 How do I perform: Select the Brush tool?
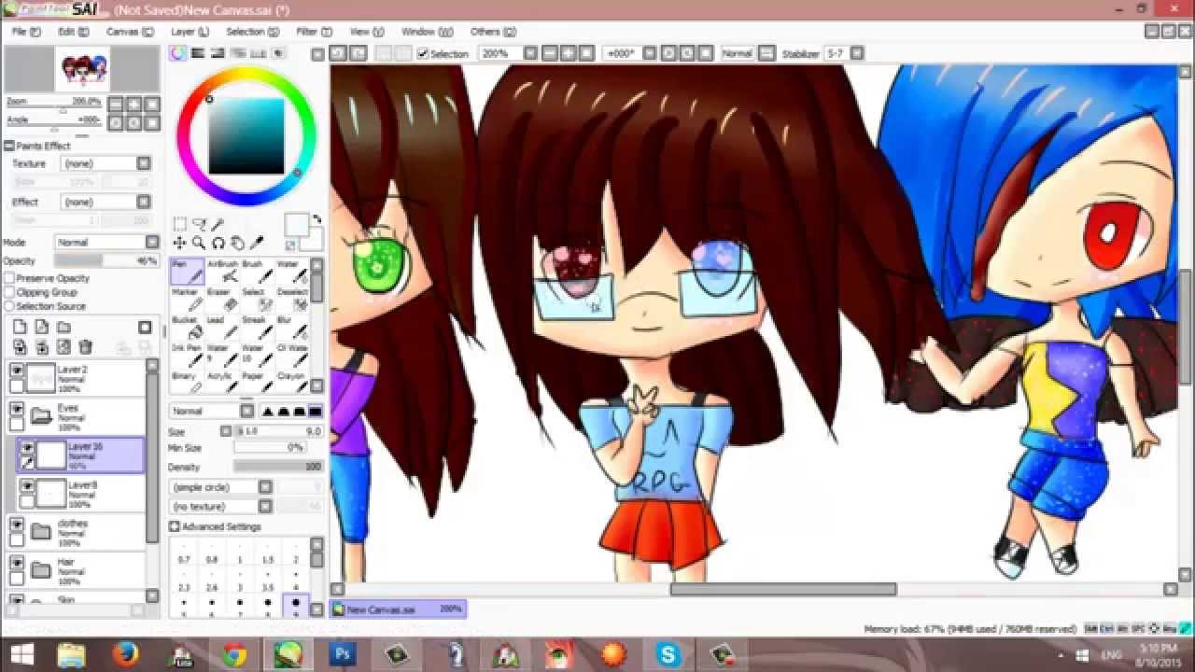257,272
